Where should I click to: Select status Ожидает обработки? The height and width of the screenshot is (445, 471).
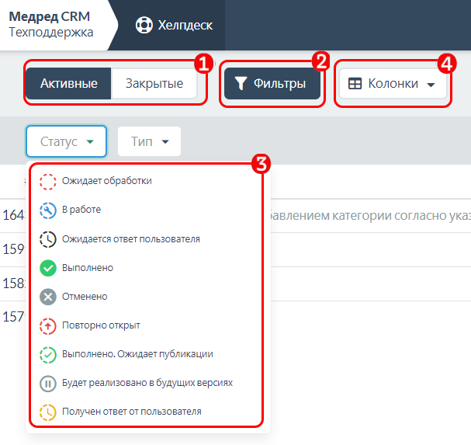pyautogui.click(x=147, y=181)
